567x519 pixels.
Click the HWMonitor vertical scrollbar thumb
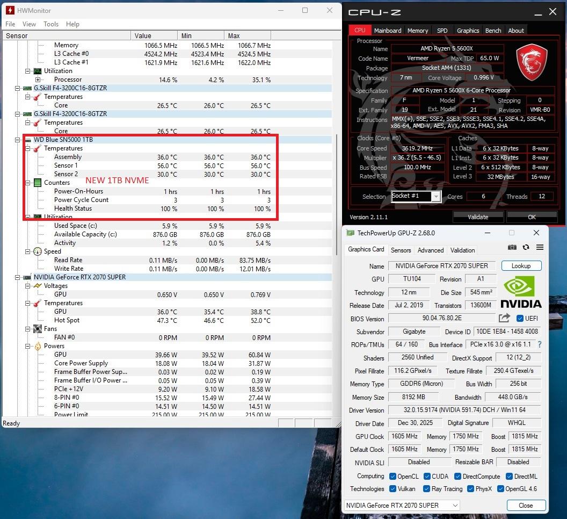(x=336, y=196)
